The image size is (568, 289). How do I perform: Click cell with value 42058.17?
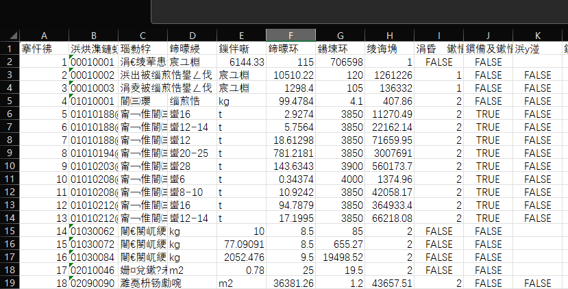[x=389, y=192]
